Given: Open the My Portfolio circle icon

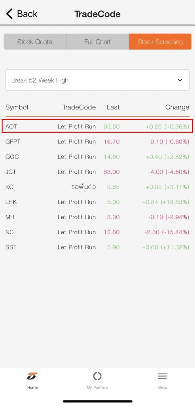Looking at the screenshot, I should (x=97, y=376).
